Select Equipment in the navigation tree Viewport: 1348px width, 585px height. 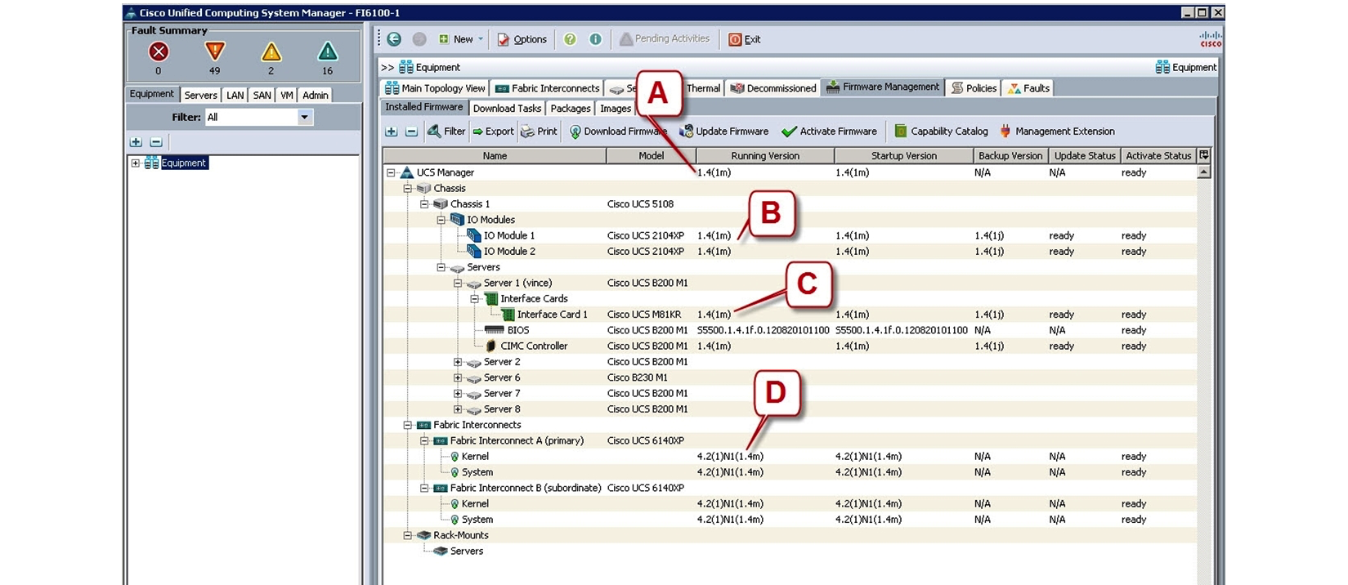[183, 163]
